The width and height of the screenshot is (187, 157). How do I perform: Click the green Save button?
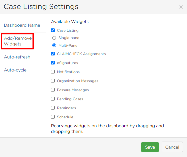150,147
